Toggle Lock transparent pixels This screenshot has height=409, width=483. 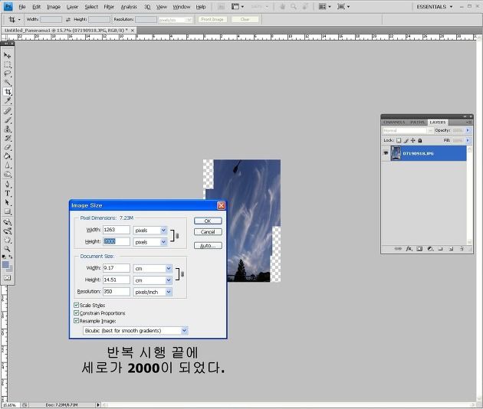[399, 140]
